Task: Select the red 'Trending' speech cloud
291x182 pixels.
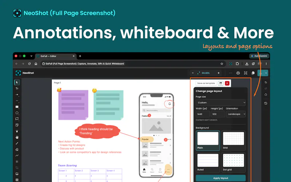Action: point(97,131)
